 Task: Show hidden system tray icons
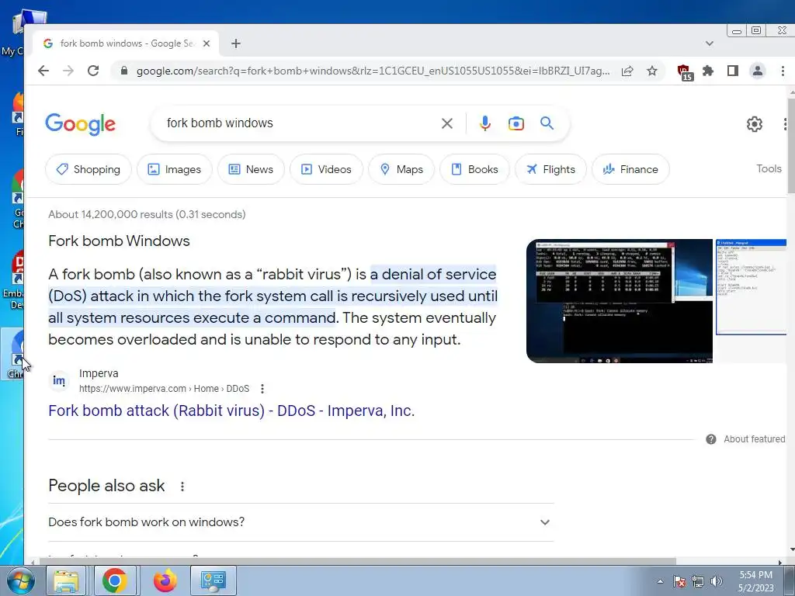[x=660, y=581]
